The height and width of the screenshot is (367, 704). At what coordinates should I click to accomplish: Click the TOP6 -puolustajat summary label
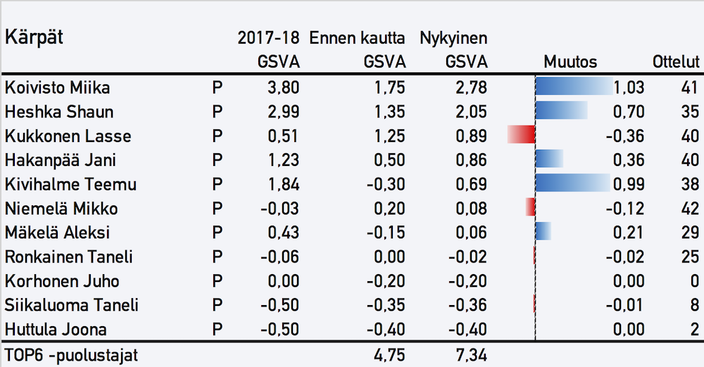(71, 354)
